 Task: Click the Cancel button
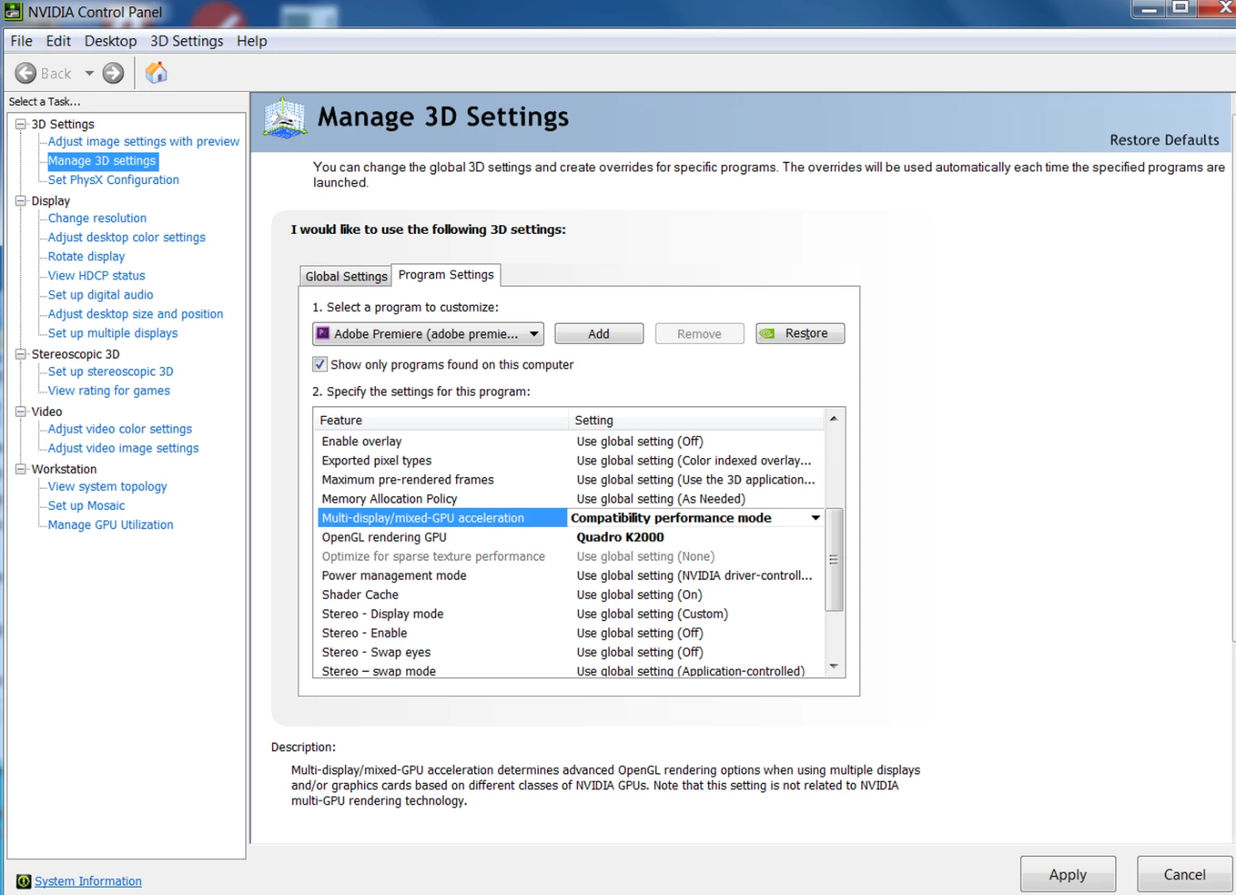pyautogui.click(x=1185, y=874)
